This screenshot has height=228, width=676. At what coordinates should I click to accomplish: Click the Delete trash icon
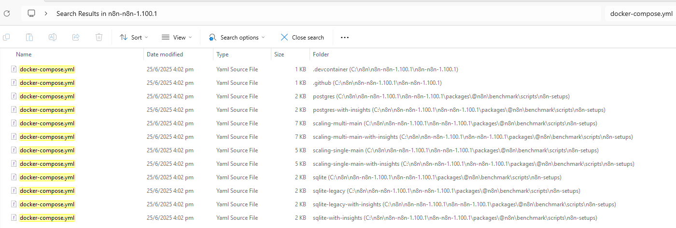99,37
